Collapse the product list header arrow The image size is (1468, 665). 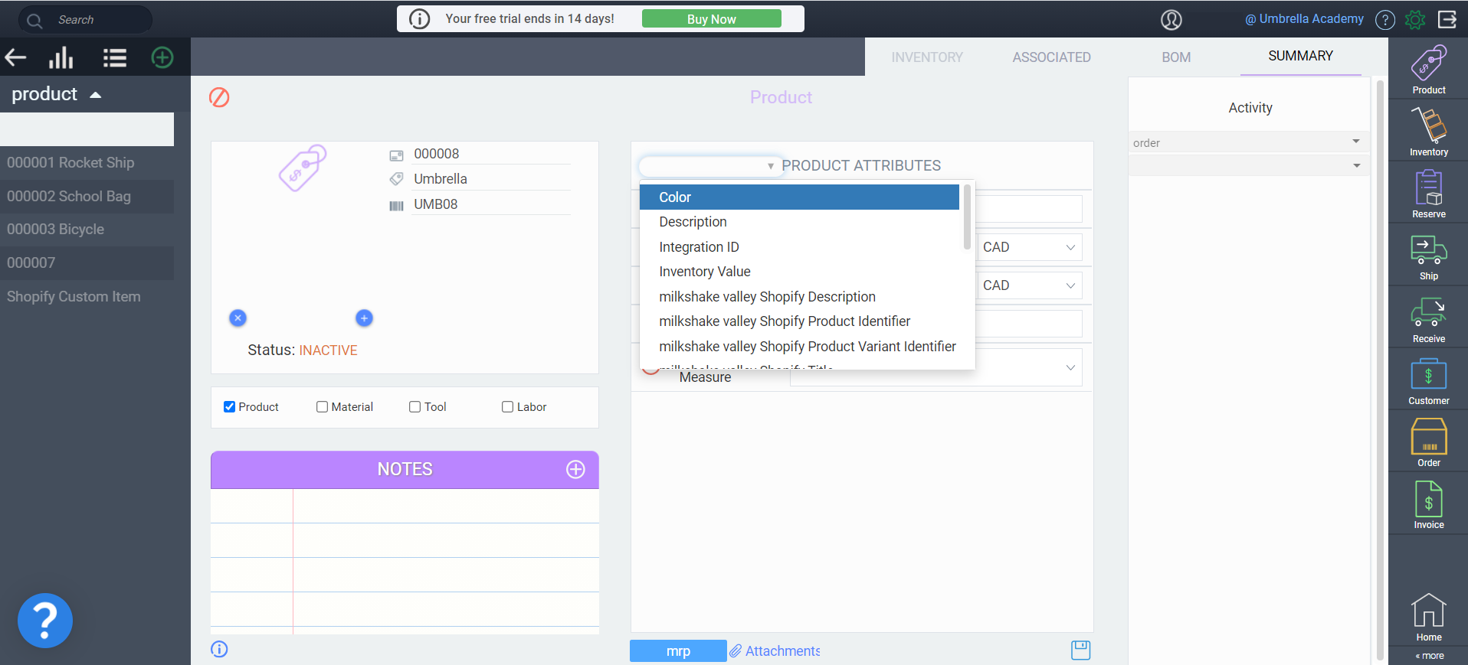(x=96, y=95)
